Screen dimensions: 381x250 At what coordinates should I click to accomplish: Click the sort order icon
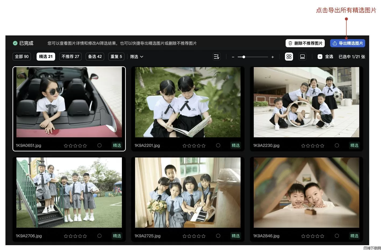(x=217, y=57)
